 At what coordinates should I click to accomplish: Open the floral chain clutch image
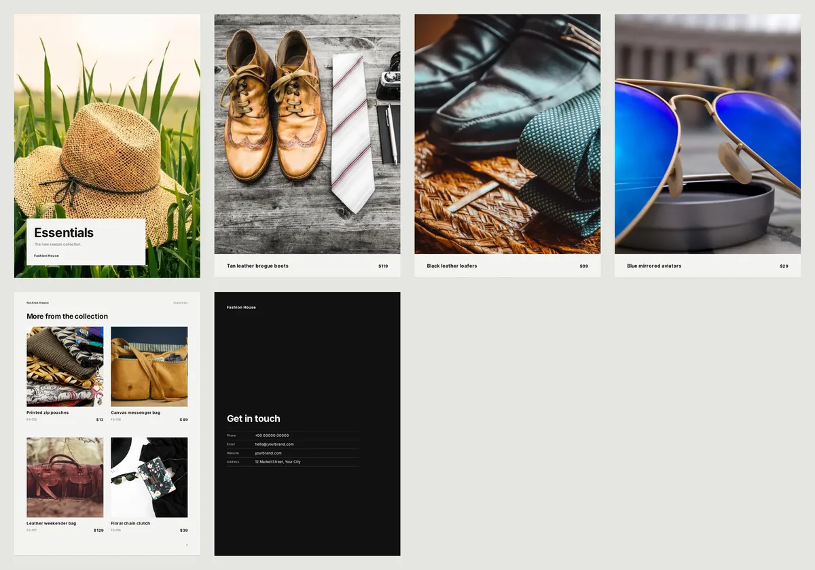pos(149,478)
